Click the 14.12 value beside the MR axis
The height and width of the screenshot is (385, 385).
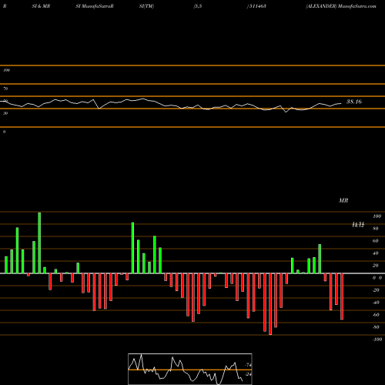point(358,225)
